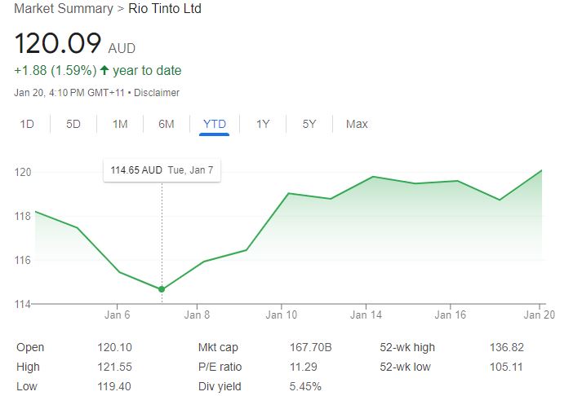Click the green data point on Jan 7
Screen dimensions: 582x396
(162, 289)
